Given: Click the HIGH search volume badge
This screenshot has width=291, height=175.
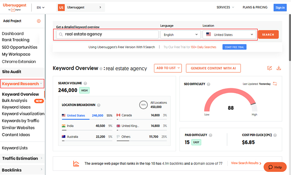Looking at the screenshot, I should pyautogui.click(x=85, y=90).
